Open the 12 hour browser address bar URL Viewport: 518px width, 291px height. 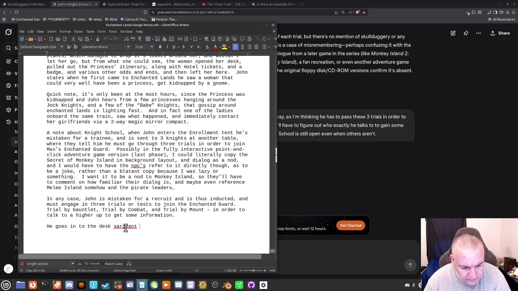point(195,12)
